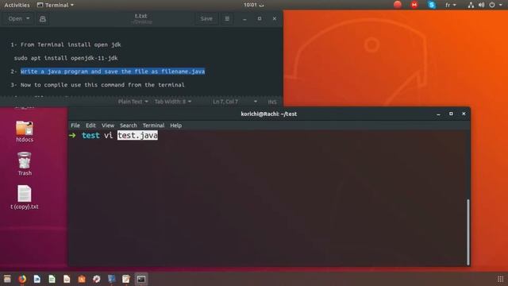The width and height of the screenshot is (508, 286).
Task: Open the network status icon
Action: 471,5
